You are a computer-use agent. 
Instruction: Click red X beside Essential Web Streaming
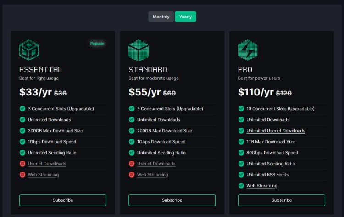click(22, 174)
